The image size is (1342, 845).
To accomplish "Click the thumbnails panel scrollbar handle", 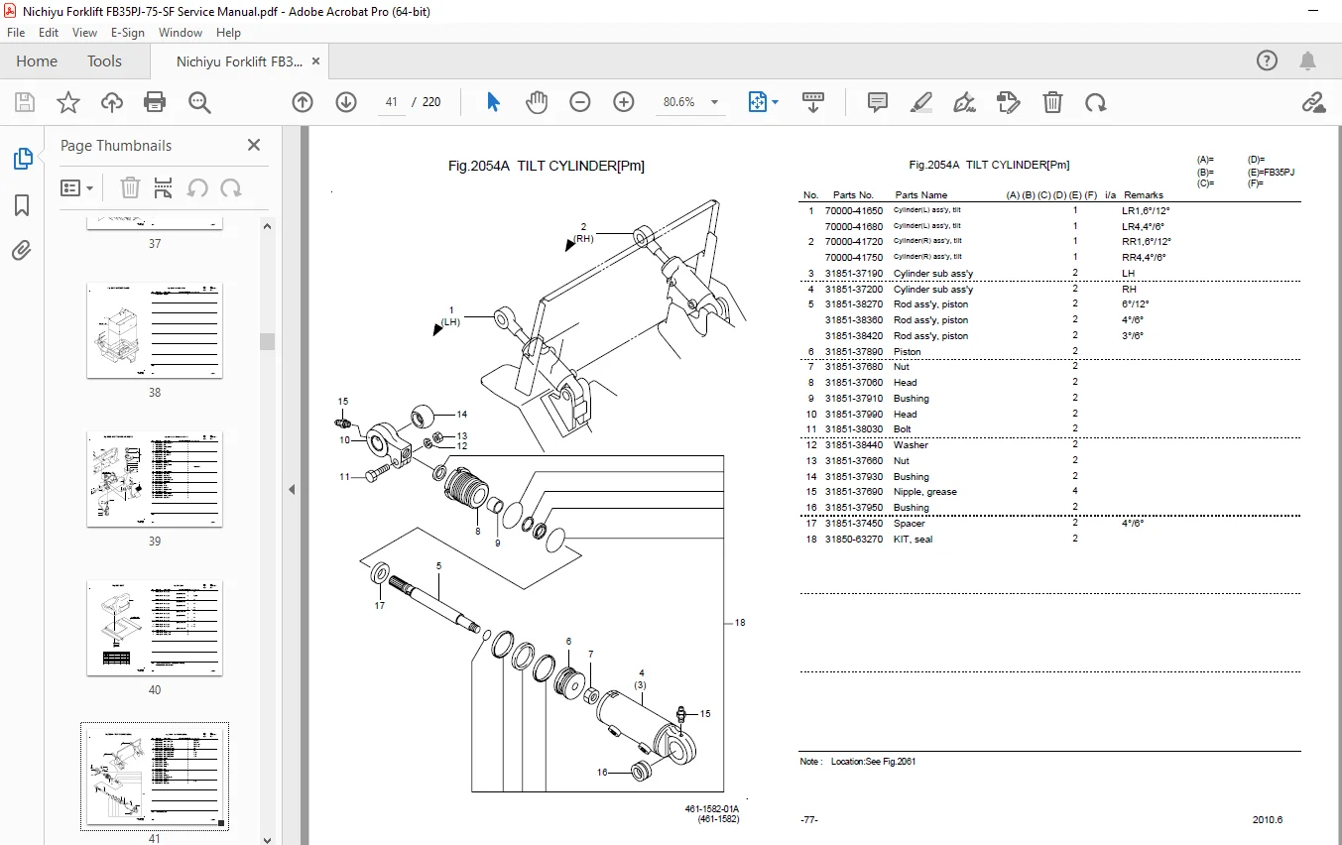I will click(267, 341).
